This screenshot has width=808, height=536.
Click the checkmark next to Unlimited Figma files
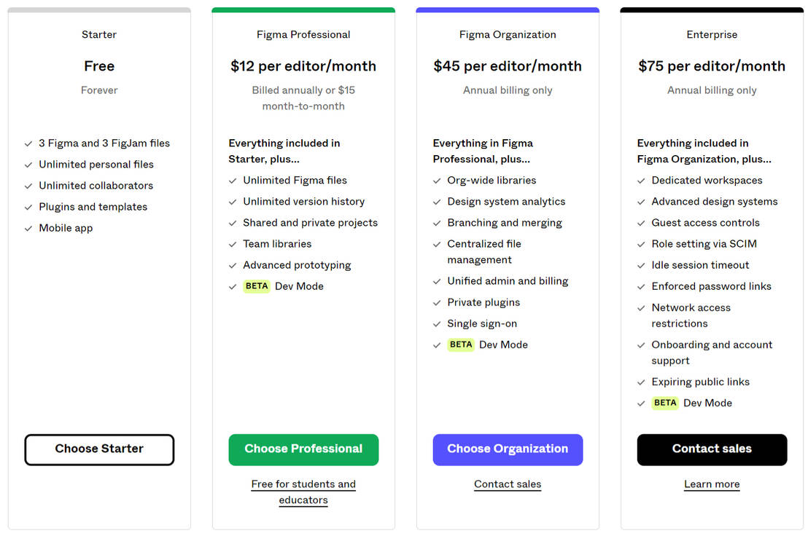[x=233, y=180]
